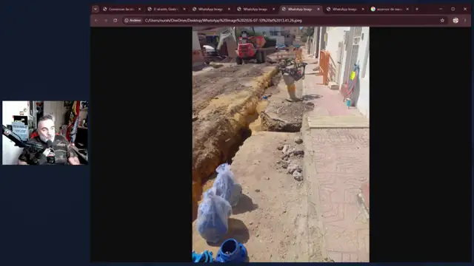Open the tab search dropdown arrow
Viewport: 474px width, 266px height.
click(96, 9)
